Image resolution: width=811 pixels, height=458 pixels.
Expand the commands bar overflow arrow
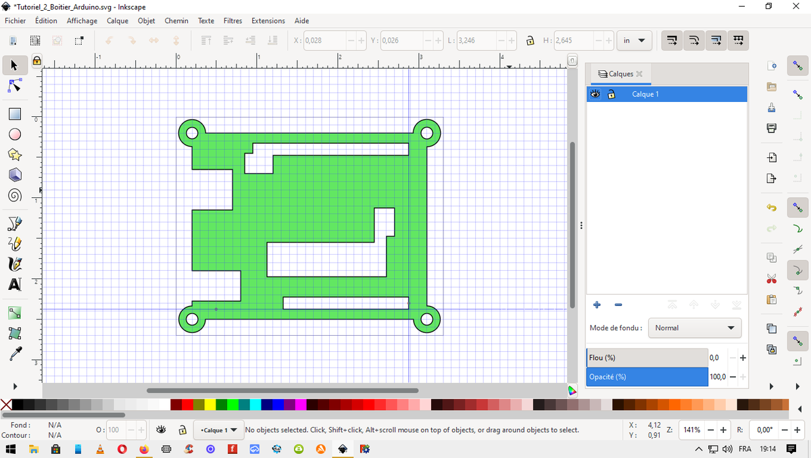pos(771,386)
